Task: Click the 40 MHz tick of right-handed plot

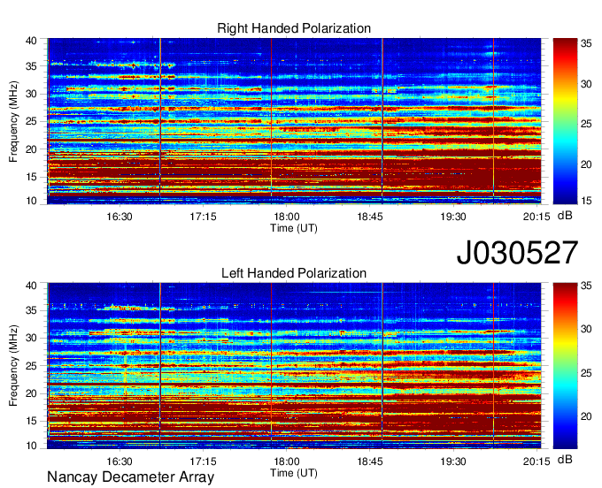Action: click(x=31, y=41)
